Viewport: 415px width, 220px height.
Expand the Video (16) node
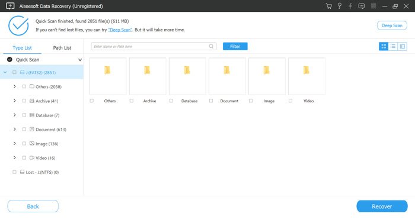tap(15, 158)
